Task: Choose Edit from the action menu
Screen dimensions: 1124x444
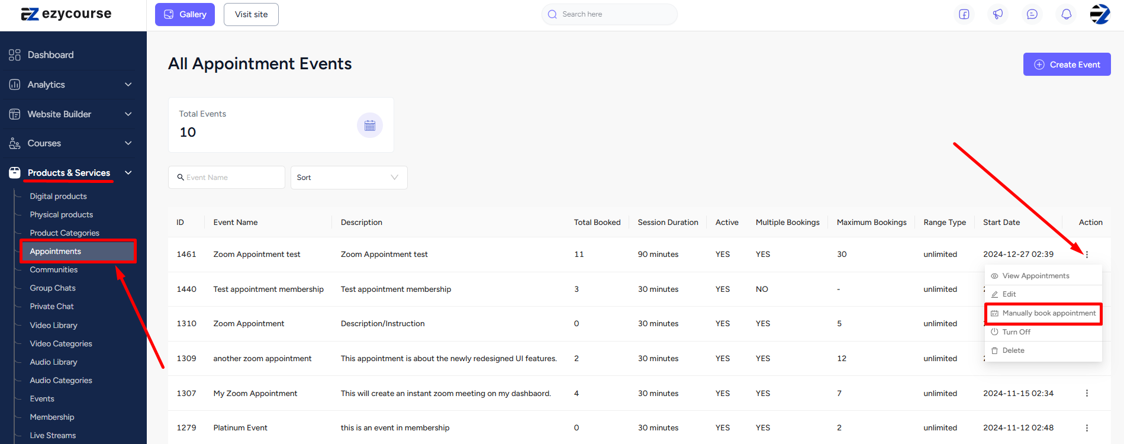Action: pos(1044,294)
